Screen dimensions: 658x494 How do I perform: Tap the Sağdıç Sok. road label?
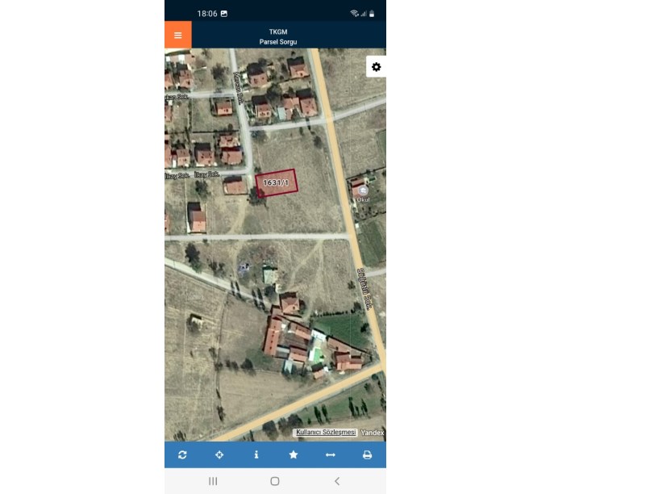coord(364,289)
